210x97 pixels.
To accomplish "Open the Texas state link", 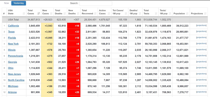I will click(x=11, y=32).
